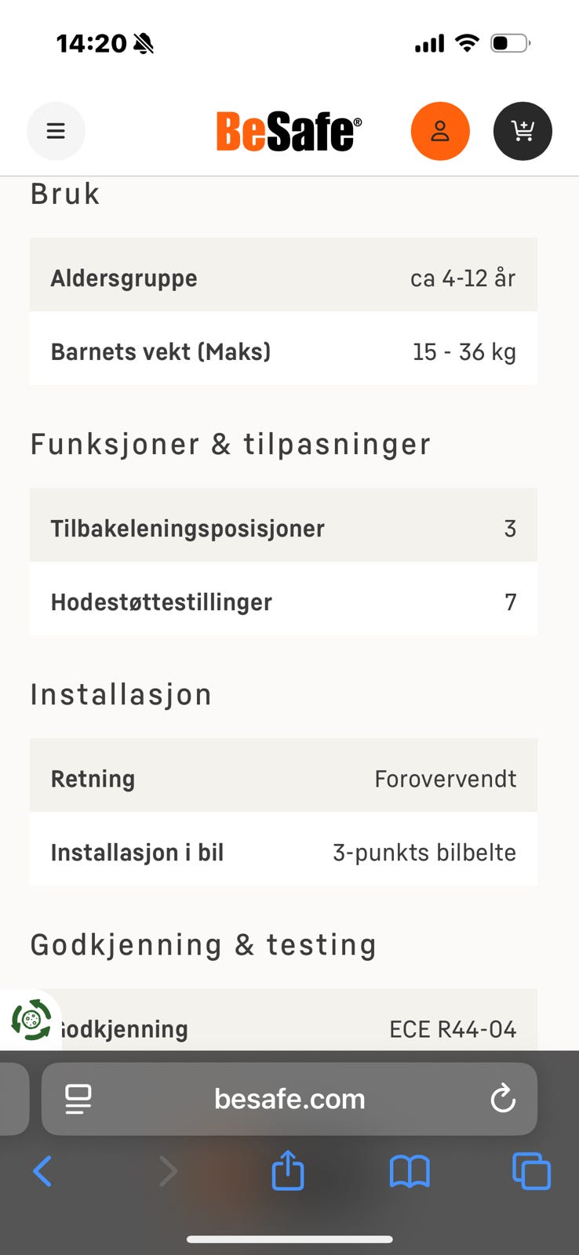Tap the Hodestøttestillinger row

coord(282,600)
